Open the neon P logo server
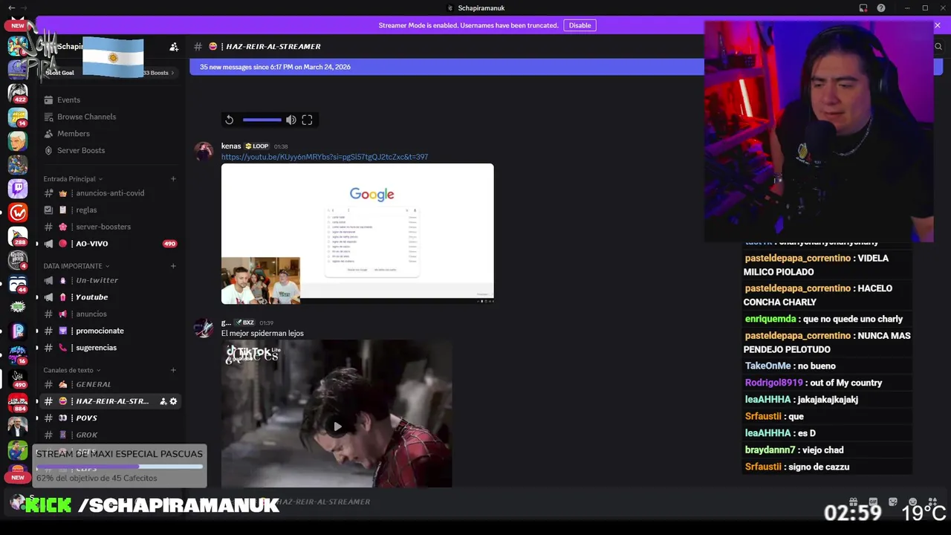951x535 pixels. (18, 331)
